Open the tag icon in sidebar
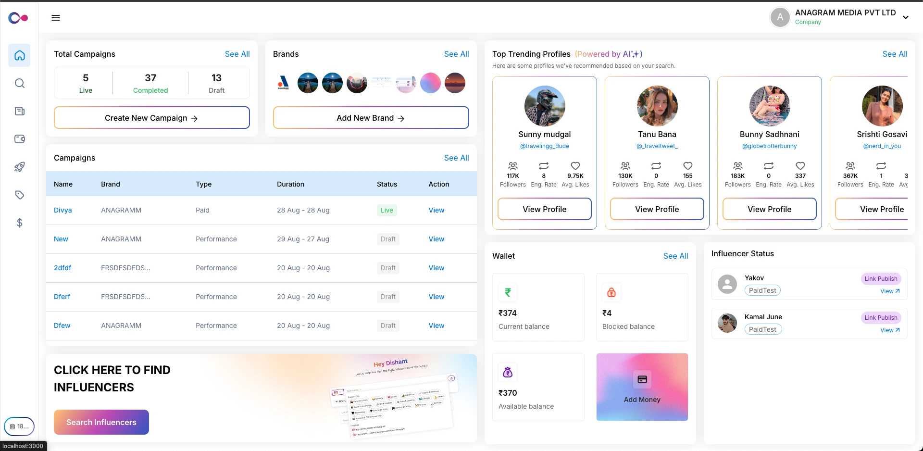Image resolution: width=923 pixels, height=451 pixels. click(x=19, y=195)
